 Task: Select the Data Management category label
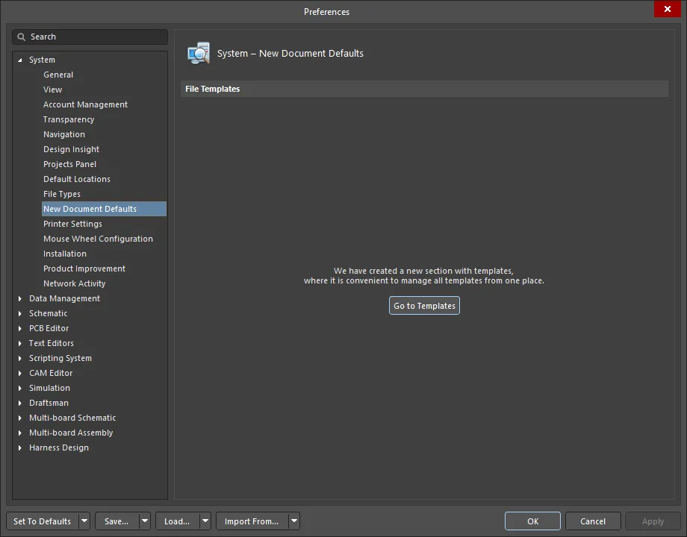(64, 298)
